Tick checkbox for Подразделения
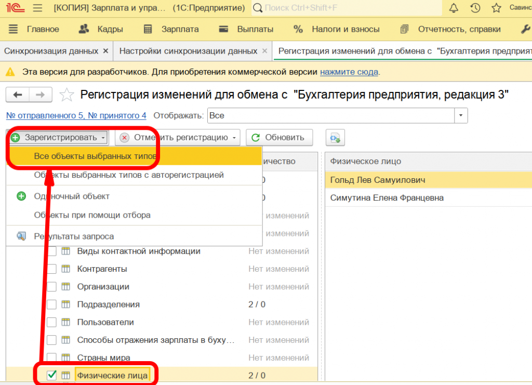This screenshot has height=385, width=532. (51, 304)
